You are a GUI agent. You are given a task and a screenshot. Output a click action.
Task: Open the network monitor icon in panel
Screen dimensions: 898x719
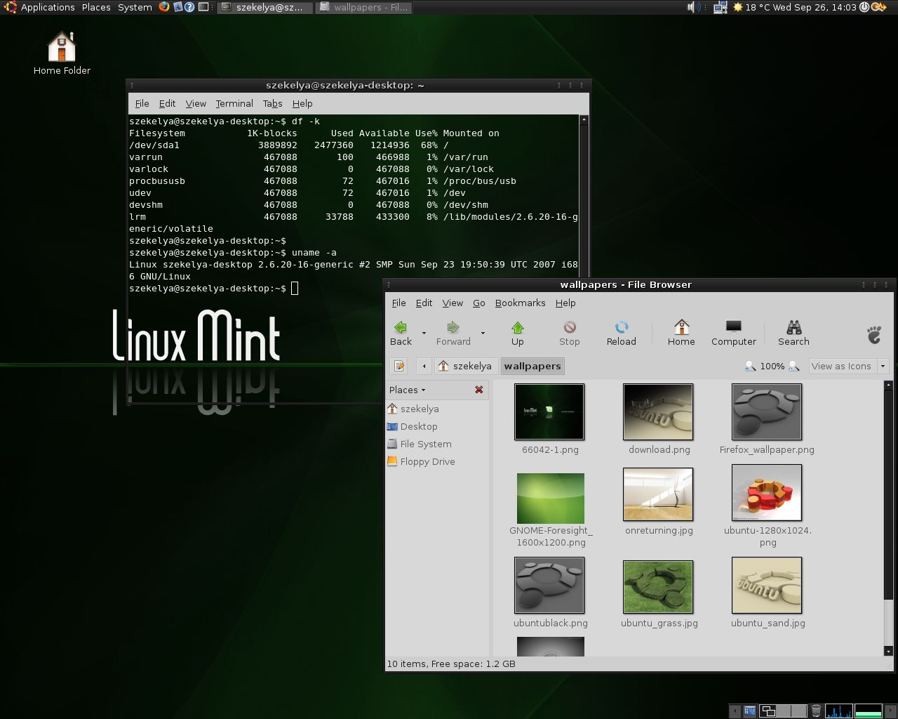click(721, 8)
